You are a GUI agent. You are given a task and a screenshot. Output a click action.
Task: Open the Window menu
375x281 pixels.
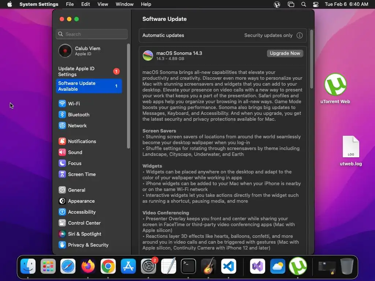(x=125, y=4)
